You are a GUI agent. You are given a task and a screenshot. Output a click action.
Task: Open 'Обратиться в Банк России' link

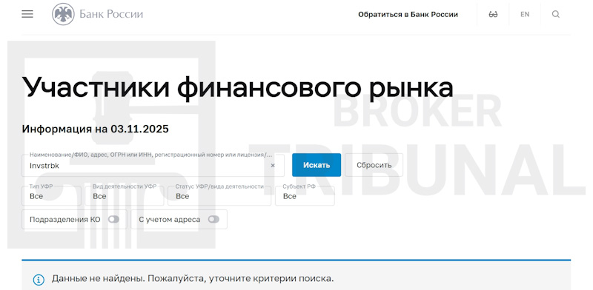[x=408, y=14]
